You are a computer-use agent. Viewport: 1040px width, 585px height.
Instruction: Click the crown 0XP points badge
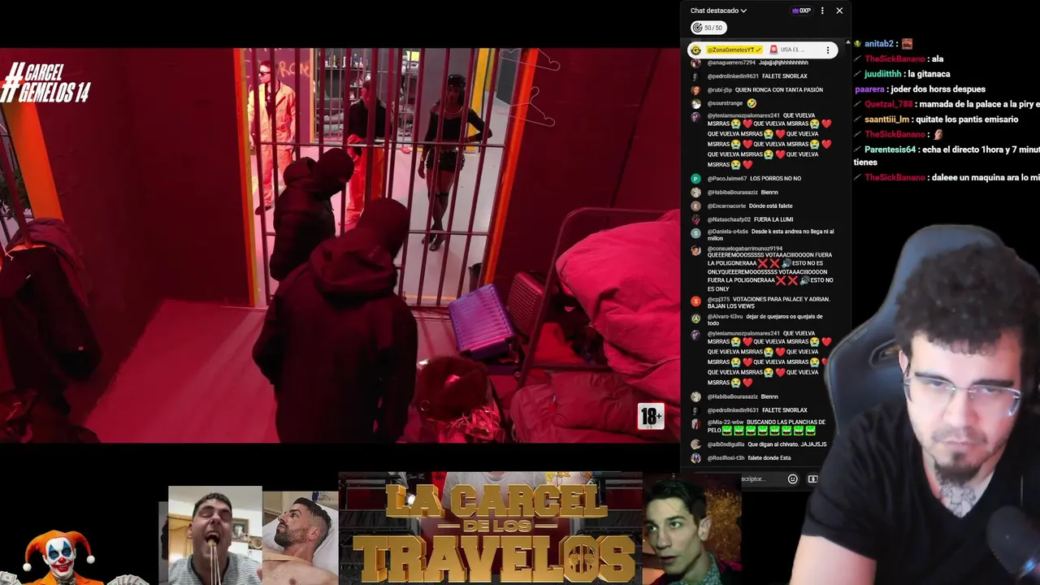[x=801, y=11]
